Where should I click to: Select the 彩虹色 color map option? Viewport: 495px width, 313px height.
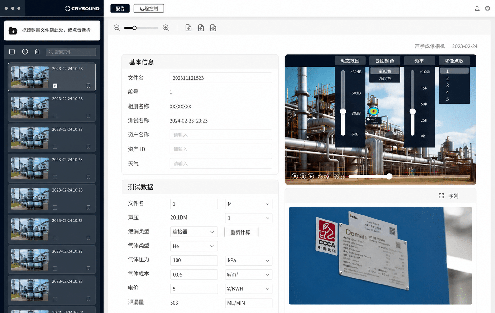tap(385, 71)
